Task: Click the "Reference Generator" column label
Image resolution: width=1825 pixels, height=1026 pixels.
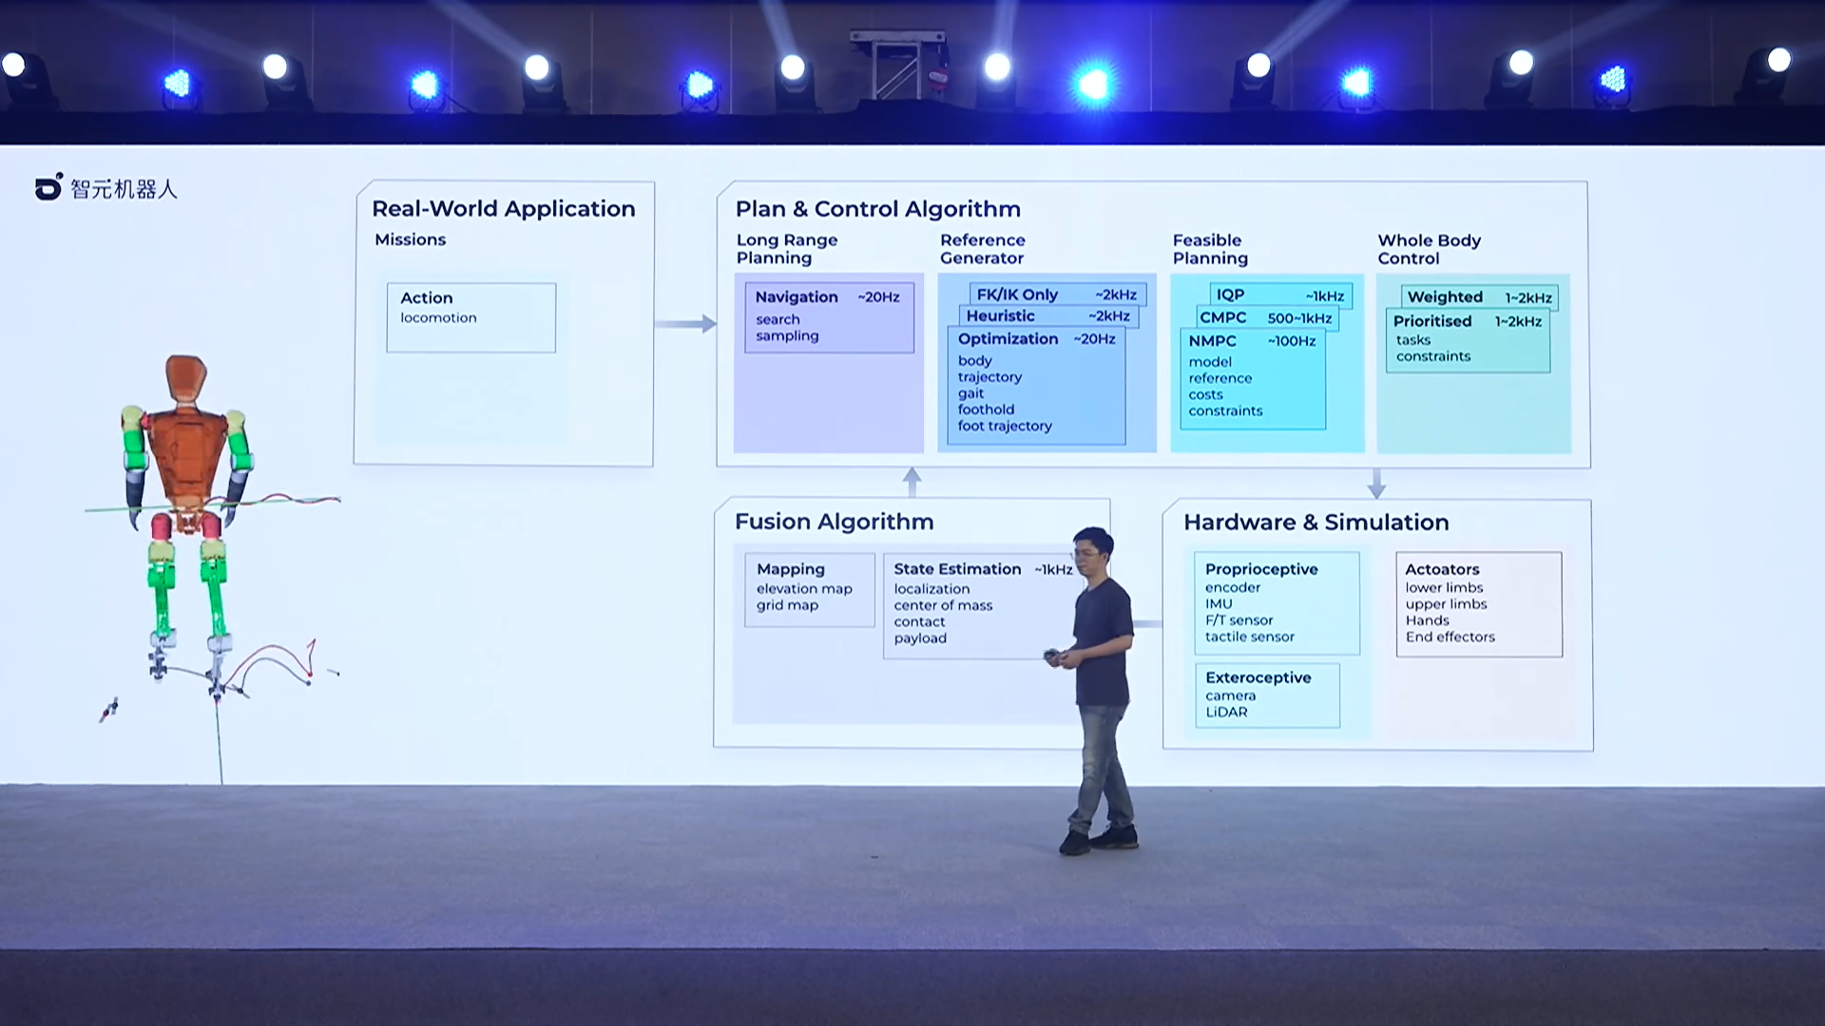Action: 983,249
